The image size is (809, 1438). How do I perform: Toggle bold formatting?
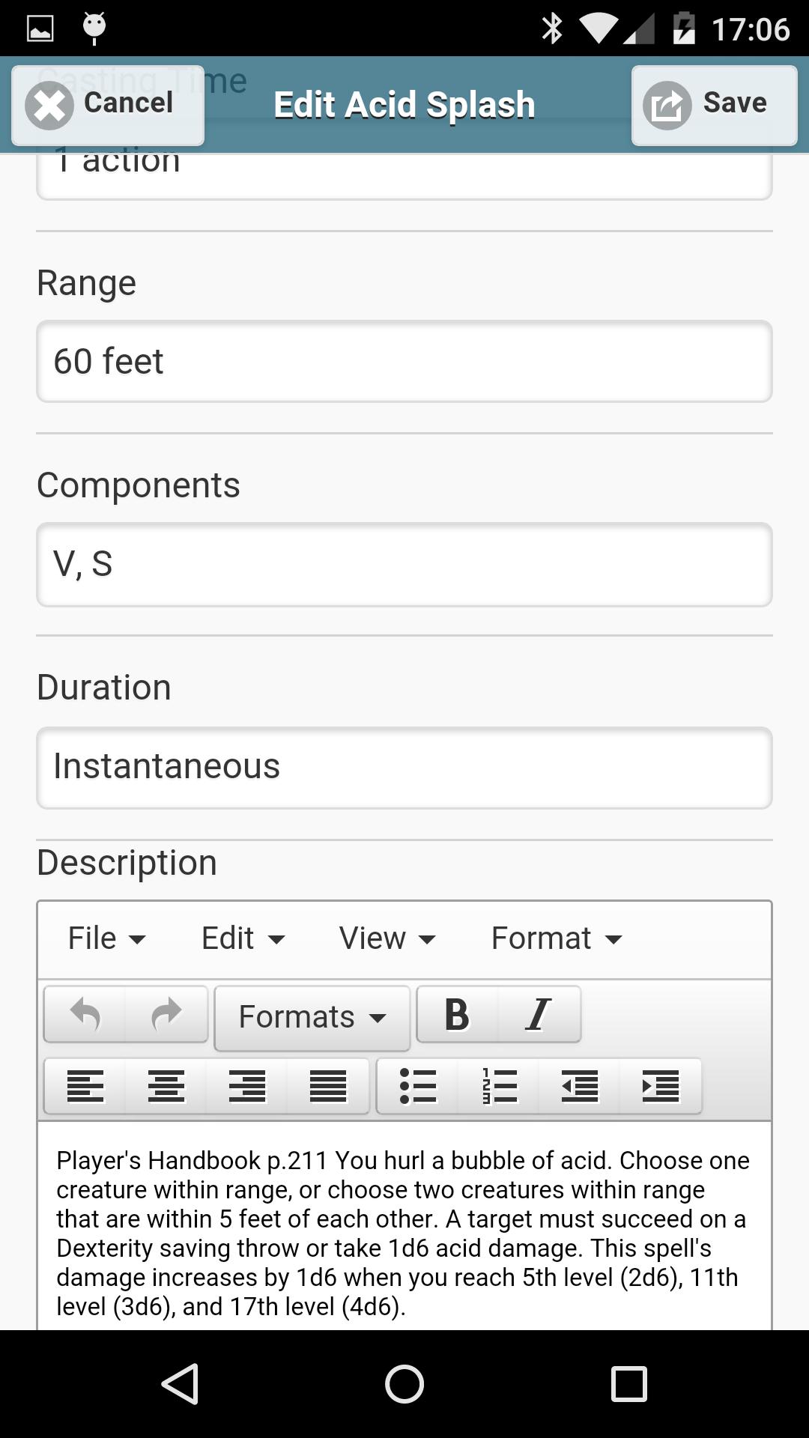(x=457, y=1016)
